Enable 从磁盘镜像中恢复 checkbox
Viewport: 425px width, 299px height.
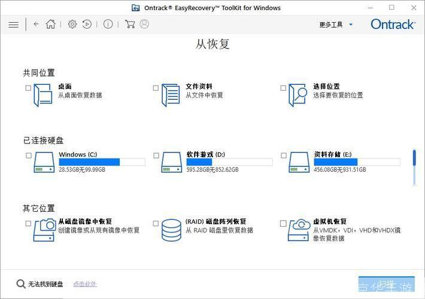28,224
